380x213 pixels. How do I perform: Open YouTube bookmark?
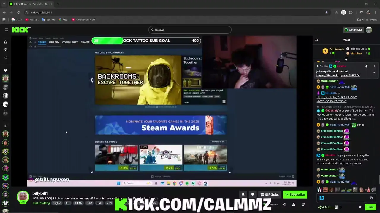coord(32,20)
